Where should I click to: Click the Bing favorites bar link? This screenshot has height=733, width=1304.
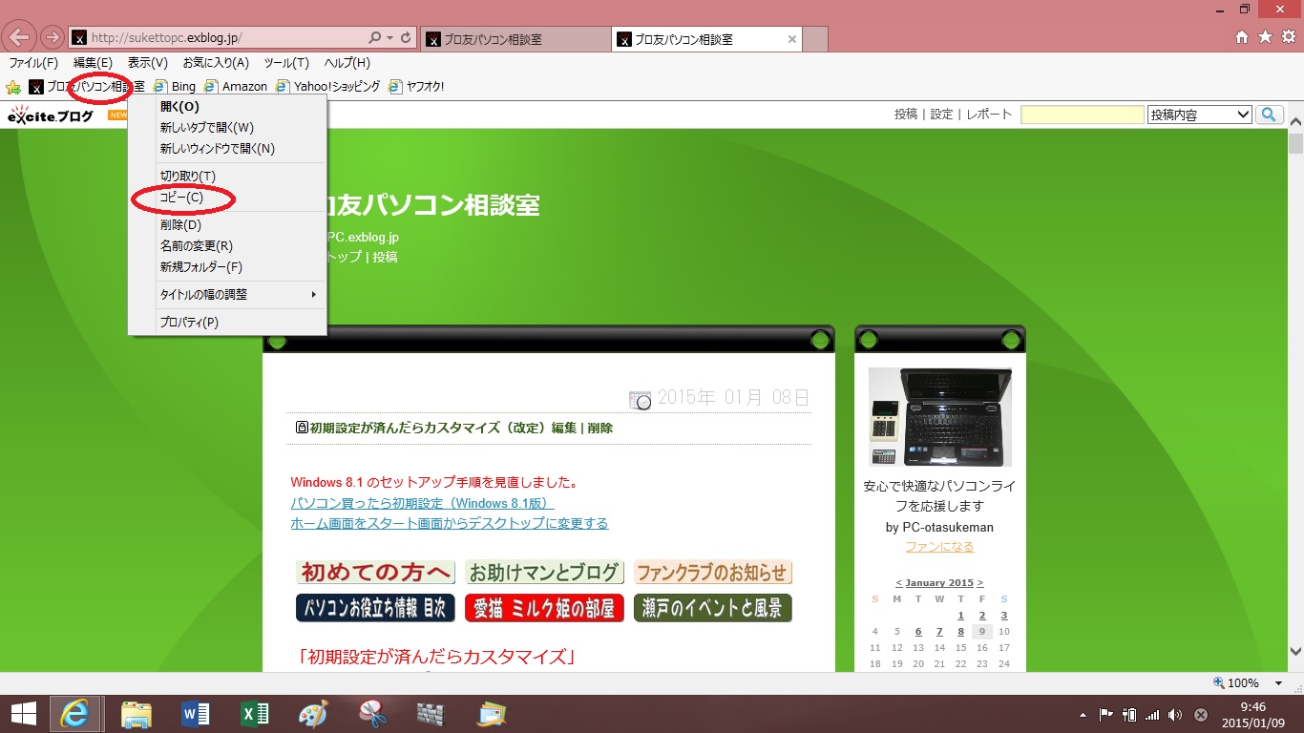pyautogui.click(x=175, y=87)
